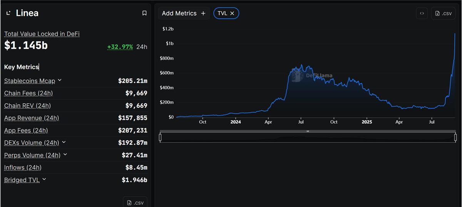Click the Linea chain logo icon
The height and width of the screenshot is (207, 462).
pos(8,13)
